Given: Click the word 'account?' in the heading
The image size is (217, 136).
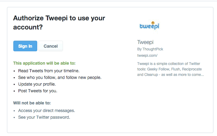Looking at the screenshot, I should tap(28, 27).
